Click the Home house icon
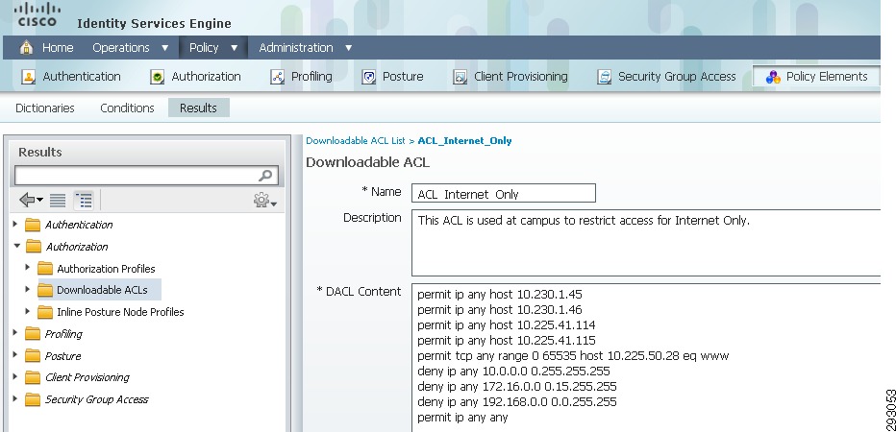896x432 pixels. pos(26,47)
